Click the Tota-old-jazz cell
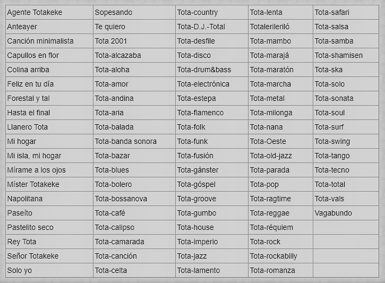The width and height of the screenshot is (385, 283). tap(271, 156)
